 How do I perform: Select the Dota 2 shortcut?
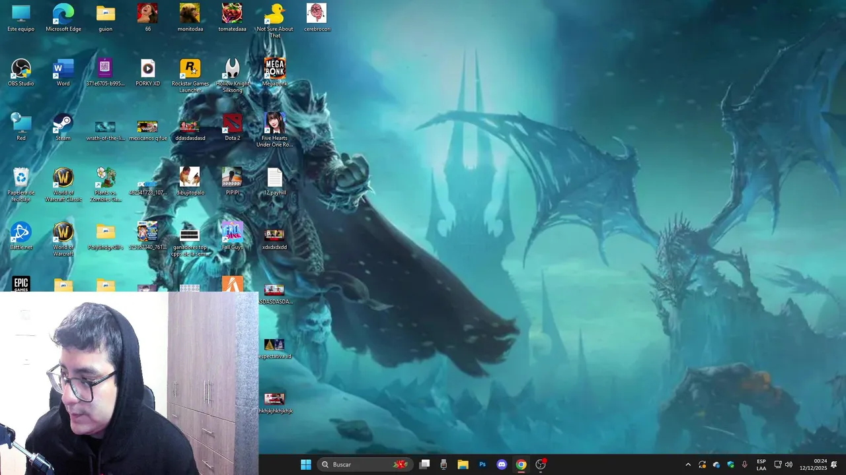[232, 127]
